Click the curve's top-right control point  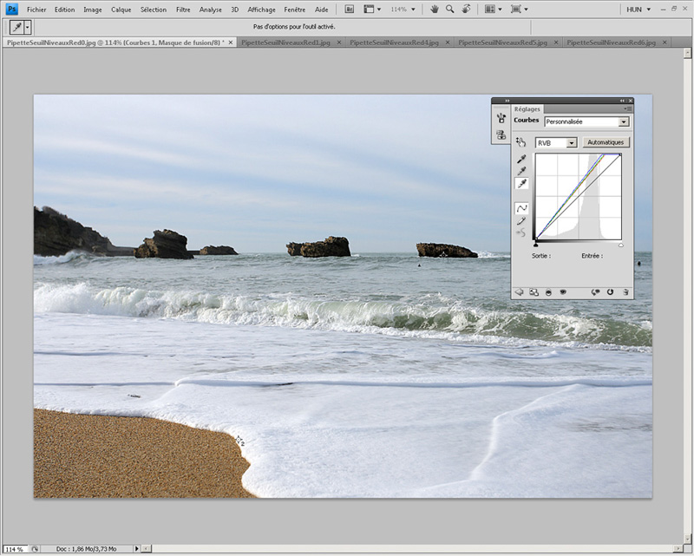point(619,154)
